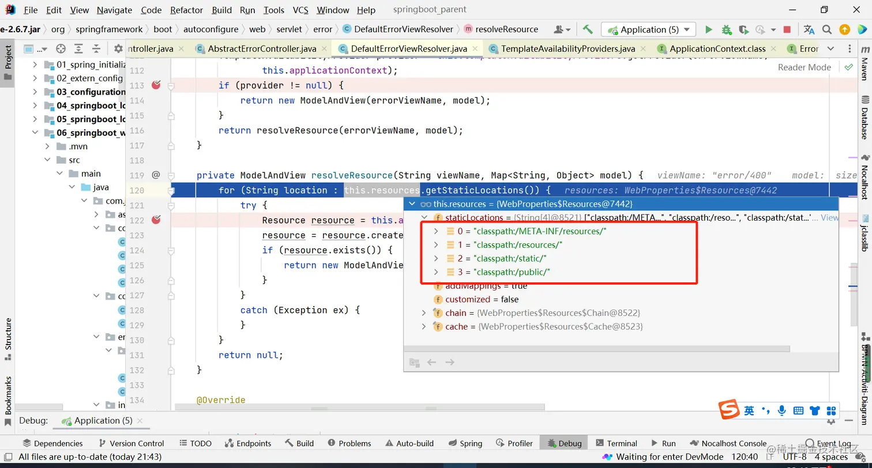This screenshot has height=468, width=872.
Task: Expand the 03_configuration module
Action: point(36,92)
